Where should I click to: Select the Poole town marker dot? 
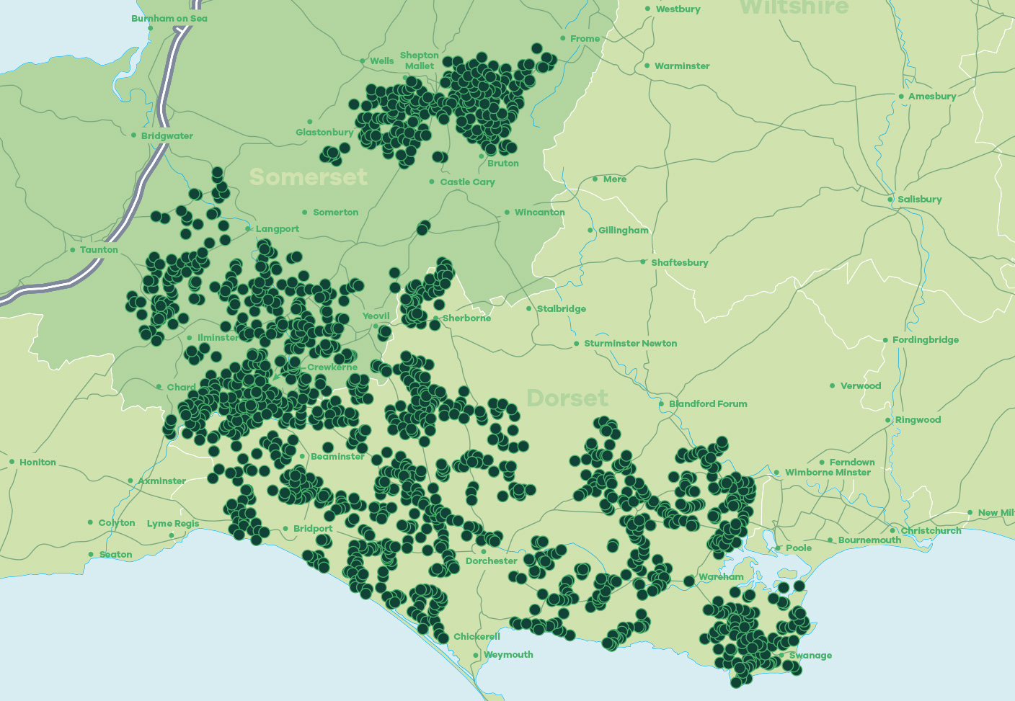(x=779, y=548)
